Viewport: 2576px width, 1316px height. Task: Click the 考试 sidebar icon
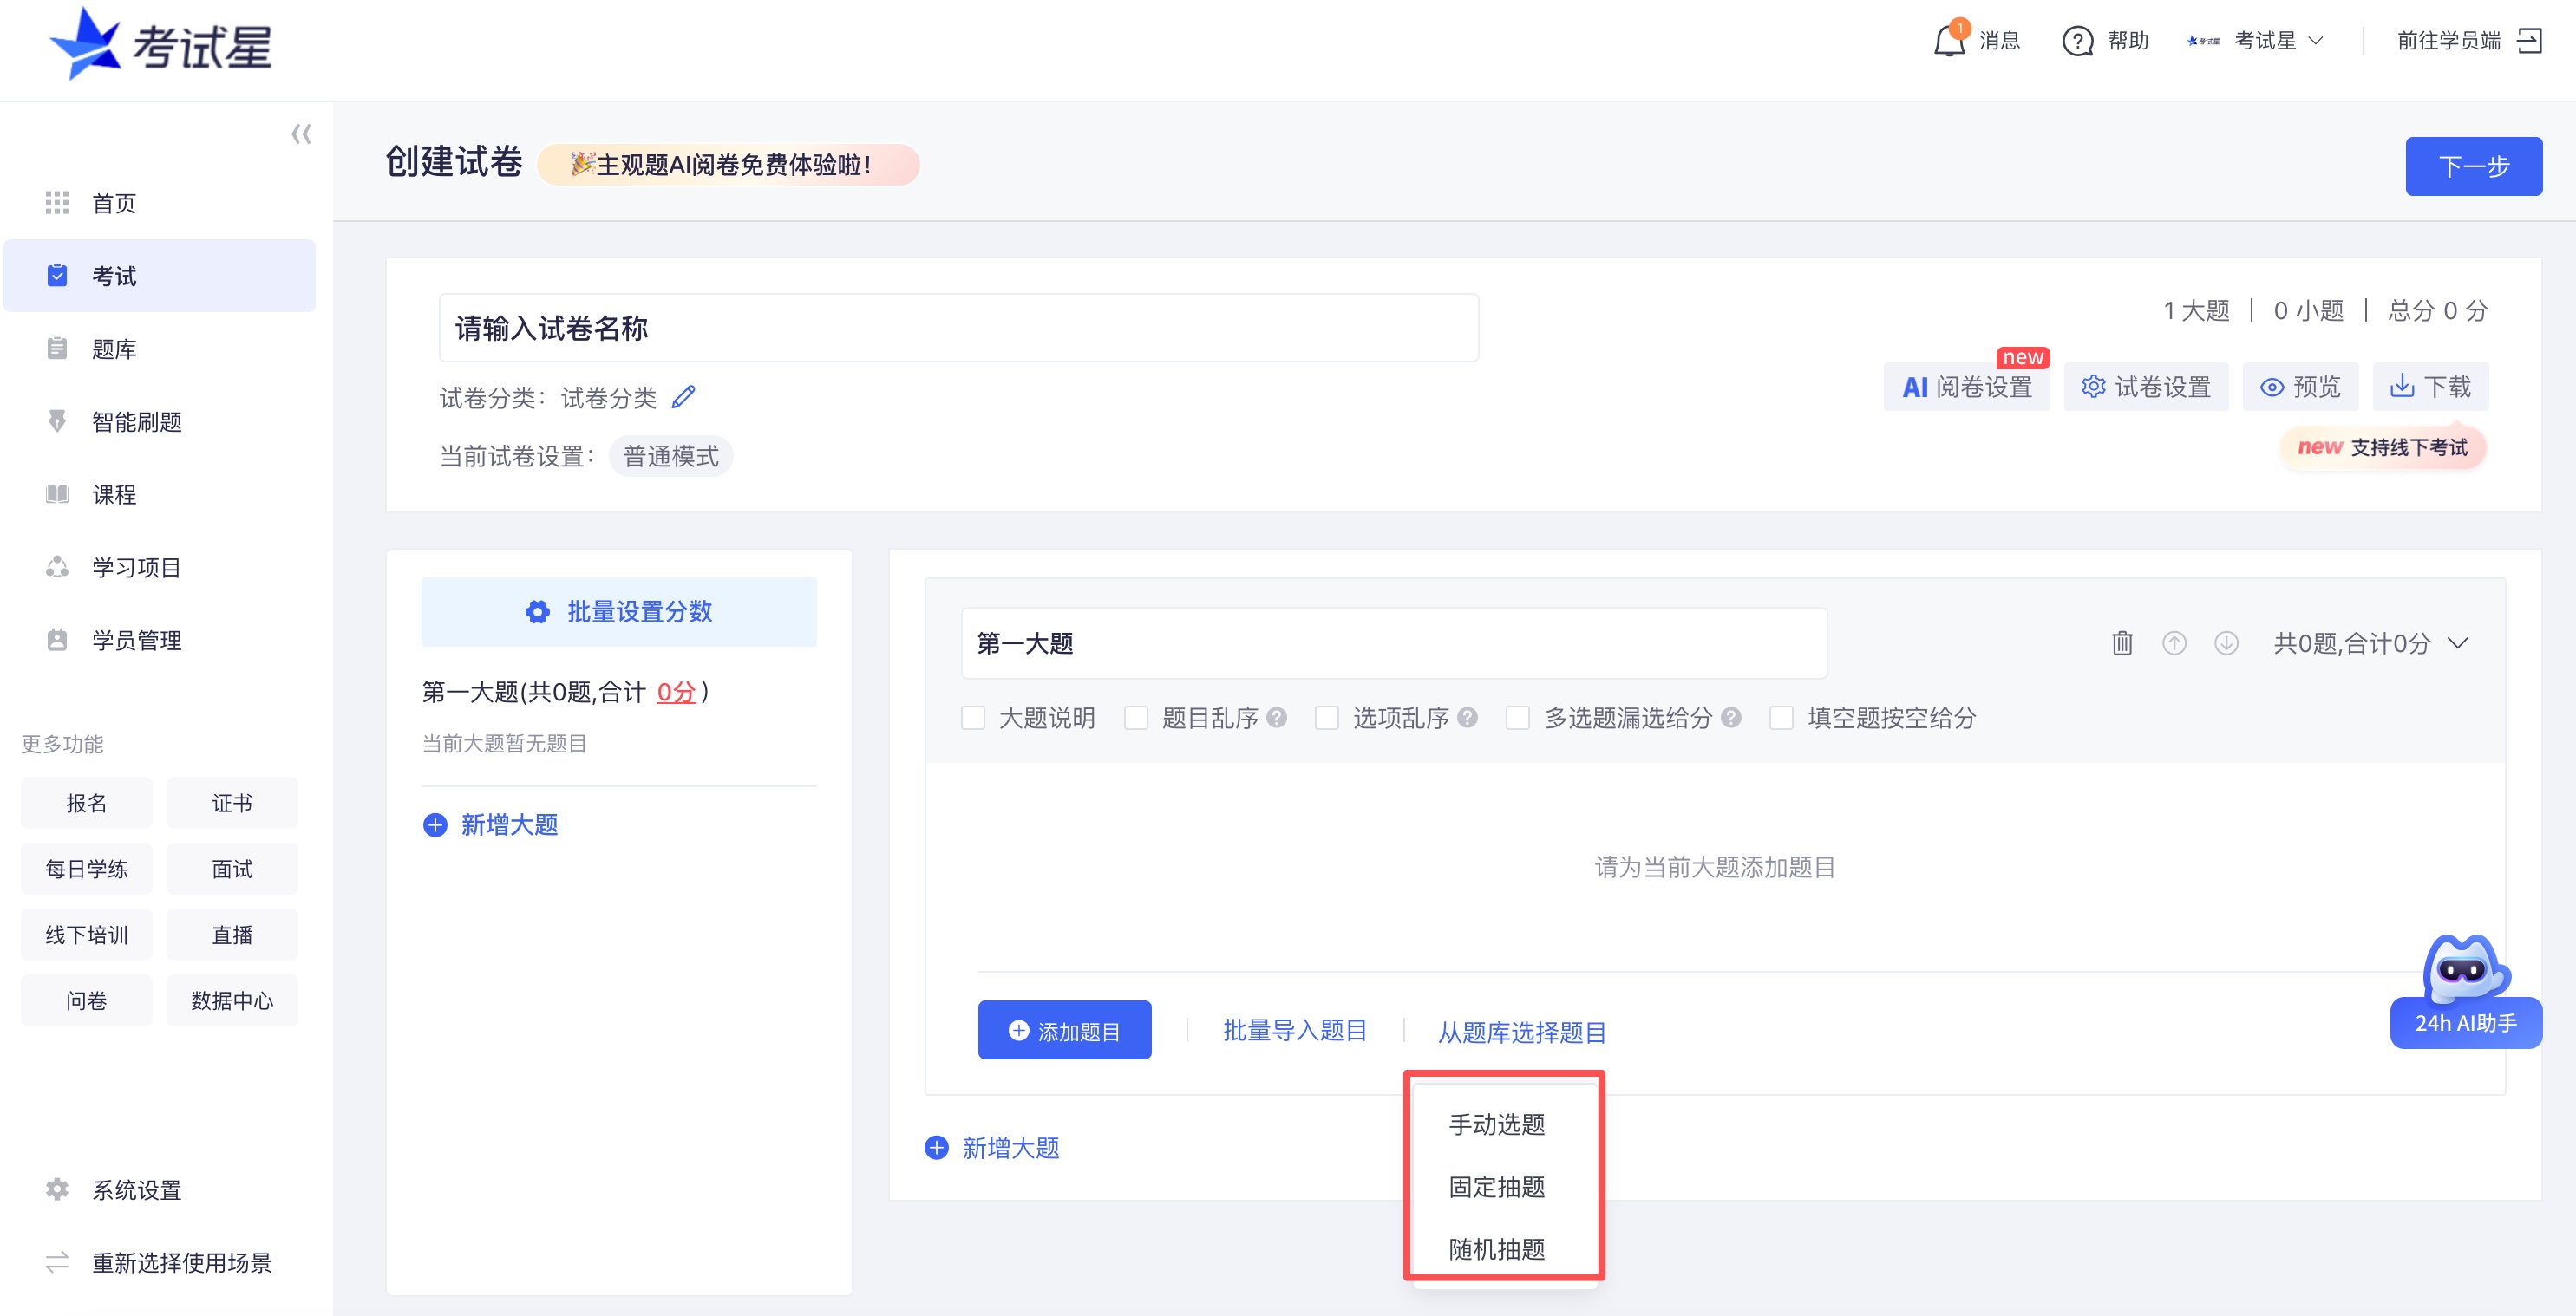point(57,275)
